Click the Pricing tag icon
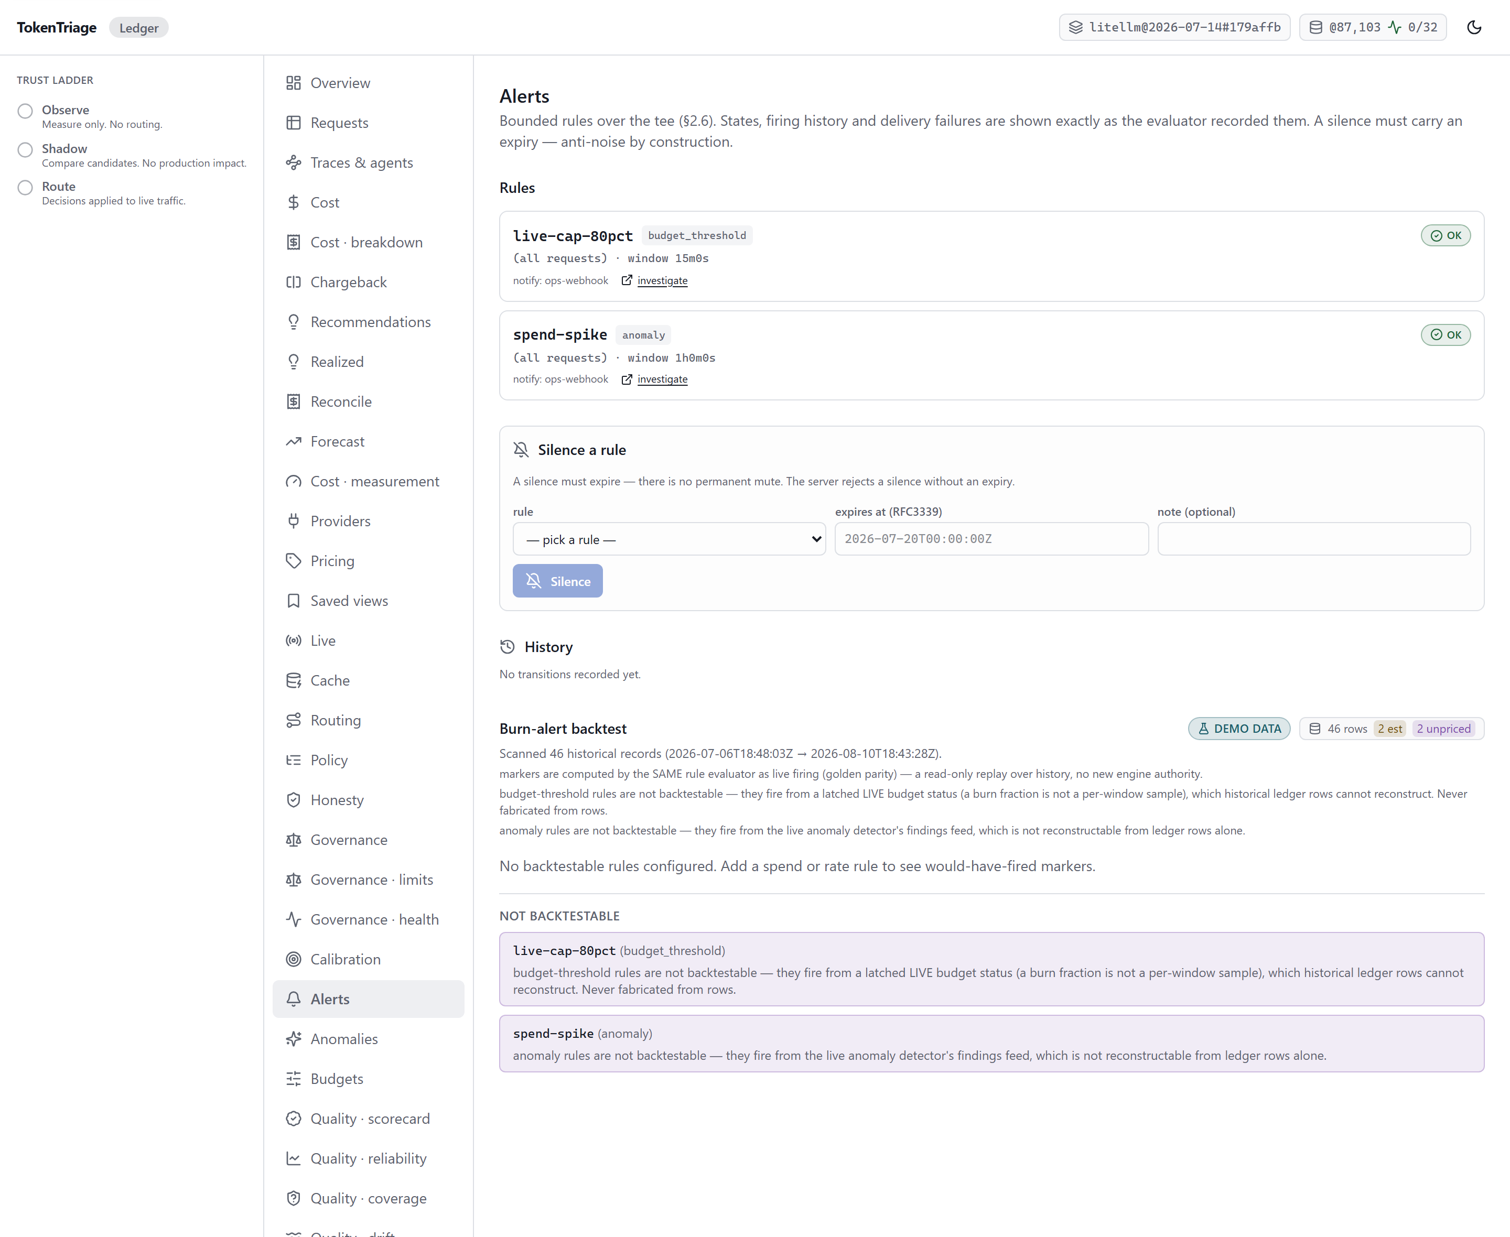 pyautogui.click(x=294, y=561)
